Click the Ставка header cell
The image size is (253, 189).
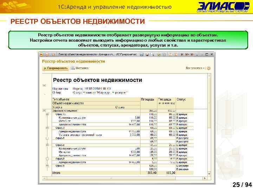click(x=120, y=107)
